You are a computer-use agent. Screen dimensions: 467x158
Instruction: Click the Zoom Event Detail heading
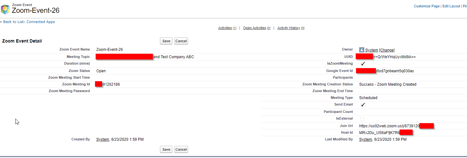pos(22,41)
